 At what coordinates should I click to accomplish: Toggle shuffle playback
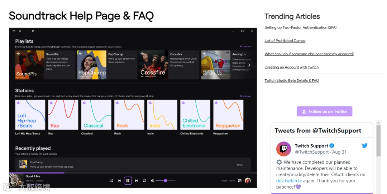pos(111,181)
